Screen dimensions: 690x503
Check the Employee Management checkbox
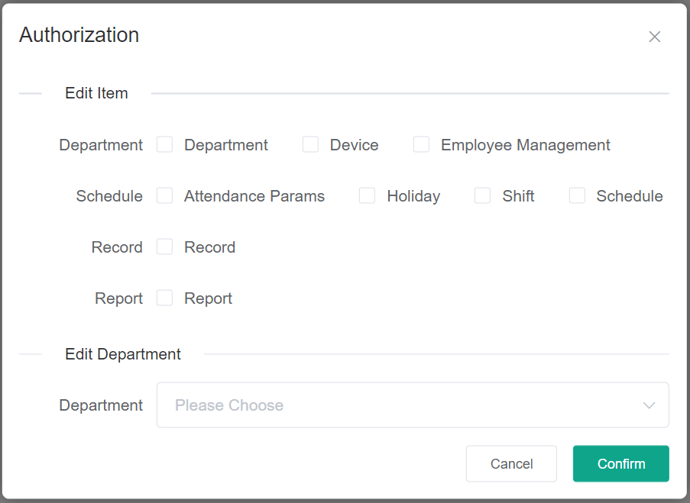tap(421, 144)
